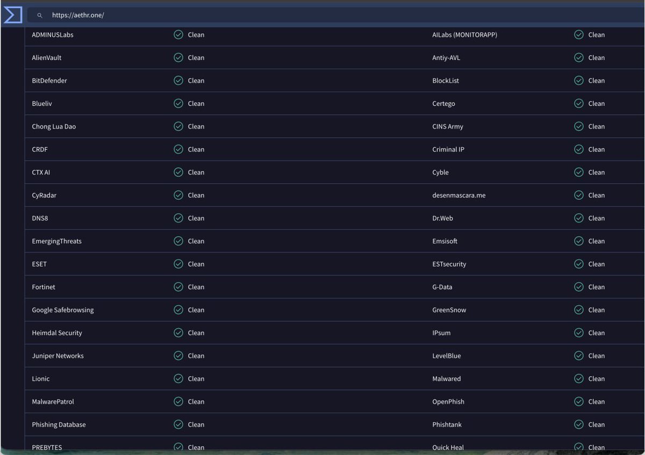Focus the URL search field containing aethr.one
645x455 pixels.
[x=336, y=15]
